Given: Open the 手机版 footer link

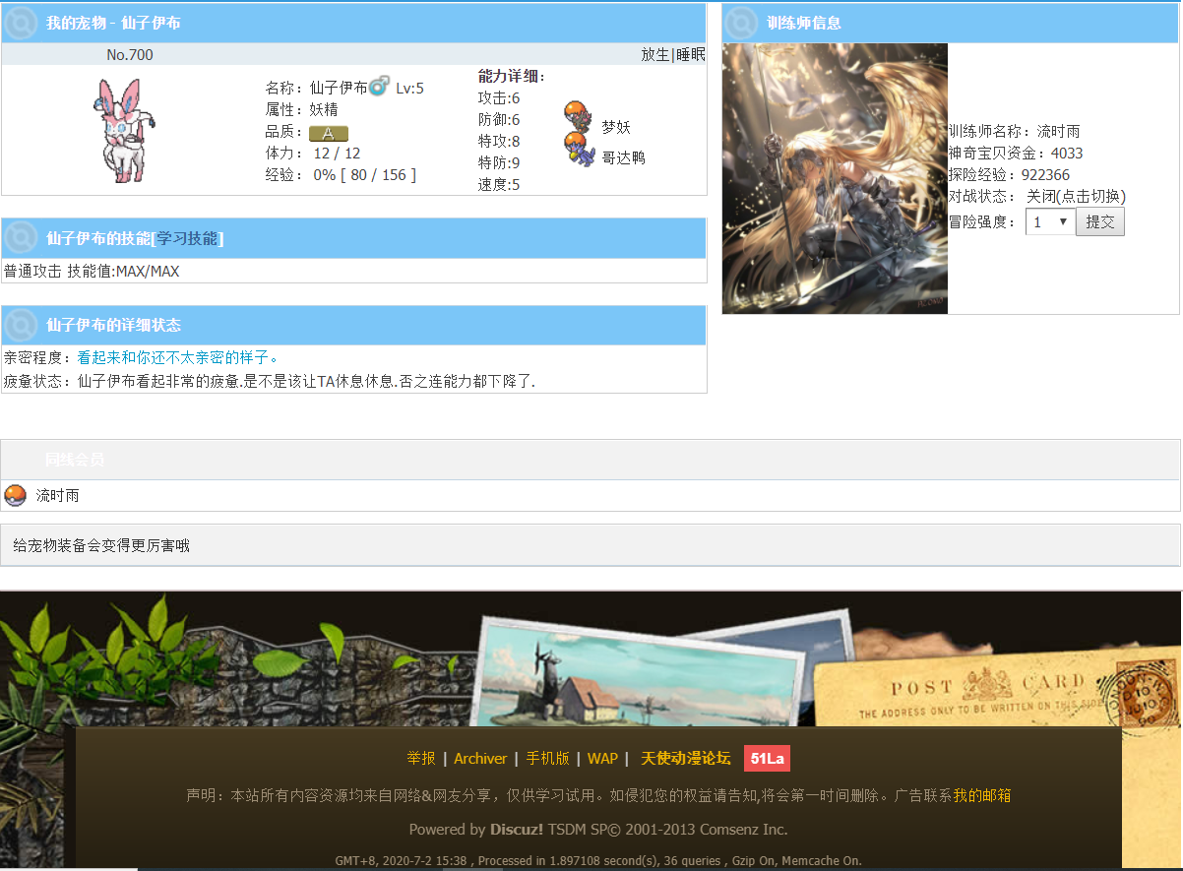Looking at the screenshot, I should (547, 758).
